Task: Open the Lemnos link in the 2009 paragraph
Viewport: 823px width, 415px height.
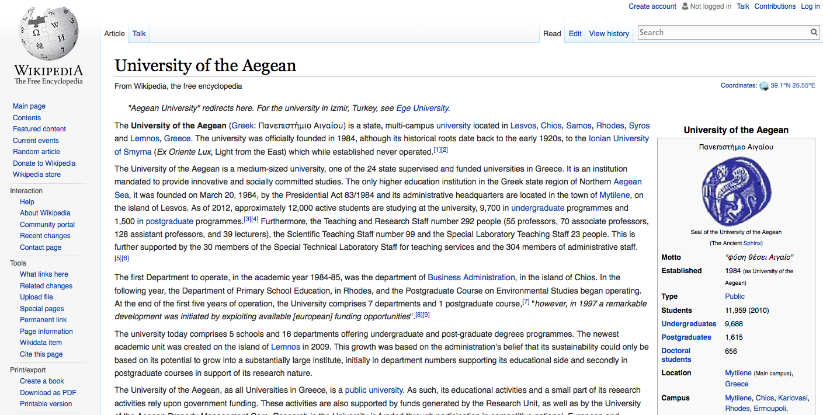Action: [x=286, y=347]
